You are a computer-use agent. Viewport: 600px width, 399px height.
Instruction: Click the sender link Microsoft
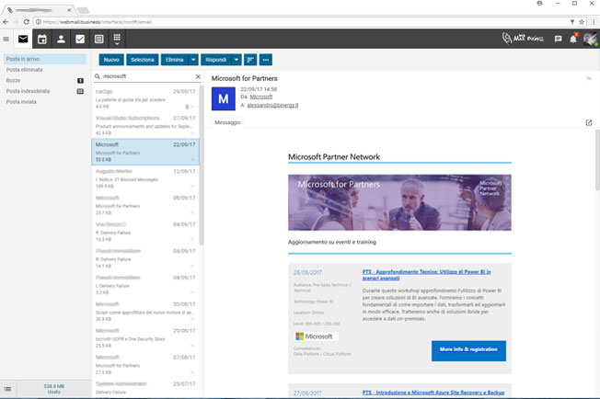click(x=261, y=97)
